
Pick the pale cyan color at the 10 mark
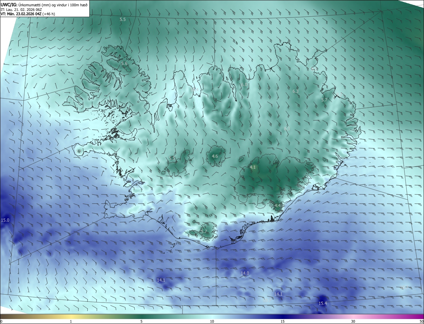click(x=212, y=316)
